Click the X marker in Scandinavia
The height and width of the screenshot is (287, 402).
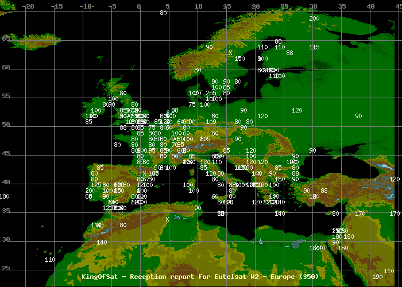tap(230, 53)
